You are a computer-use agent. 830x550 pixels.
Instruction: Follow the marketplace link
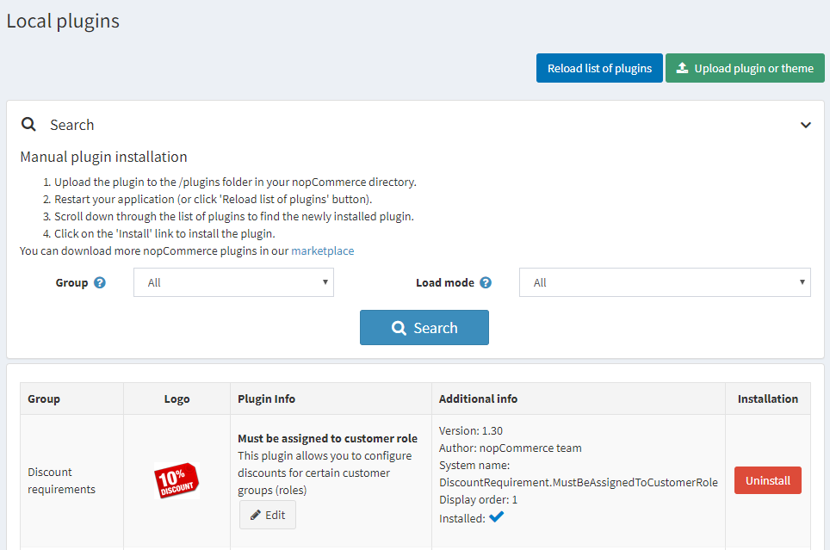(x=322, y=251)
